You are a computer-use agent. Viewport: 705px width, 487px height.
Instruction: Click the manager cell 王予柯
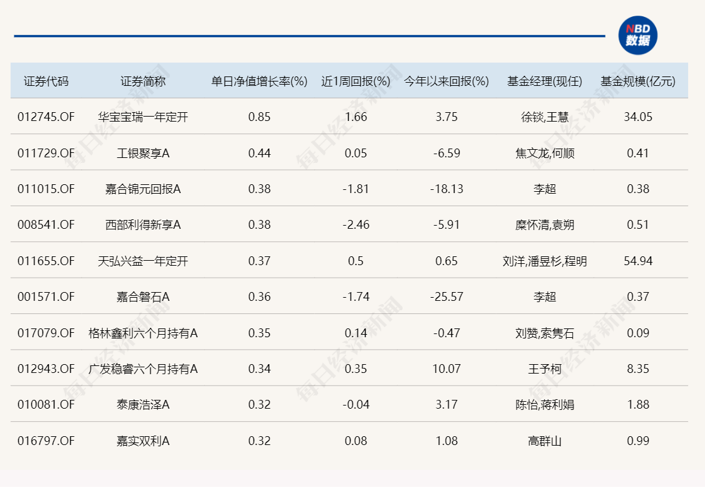click(x=545, y=369)
